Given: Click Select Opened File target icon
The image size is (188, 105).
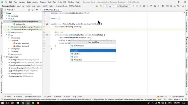Looking at the screenshot, I should click(x=29, y=10).
